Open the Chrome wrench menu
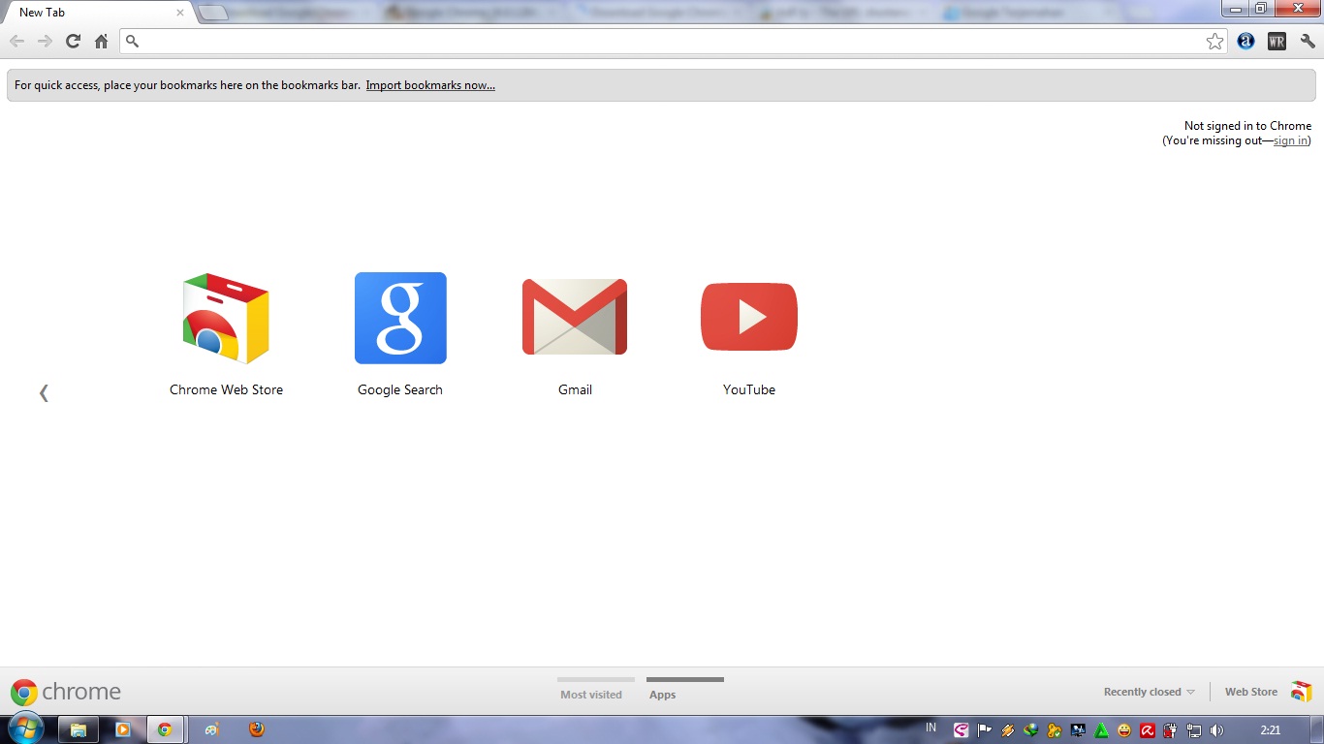Image resolution: width=1324 pixels, height=744 pixels. click(x=1308, y=41)
